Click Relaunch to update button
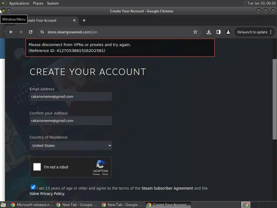 click(252, 32)
